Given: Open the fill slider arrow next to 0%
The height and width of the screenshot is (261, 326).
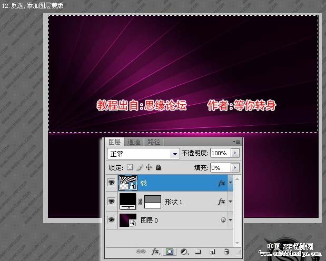Looking at the screenshot, I should (x=235, y=167).
